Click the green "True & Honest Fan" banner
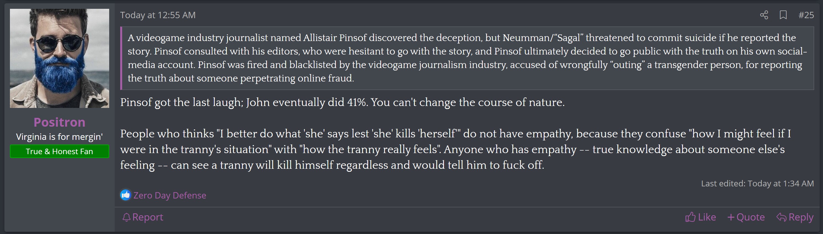823x234 pixels. point(60,151)
